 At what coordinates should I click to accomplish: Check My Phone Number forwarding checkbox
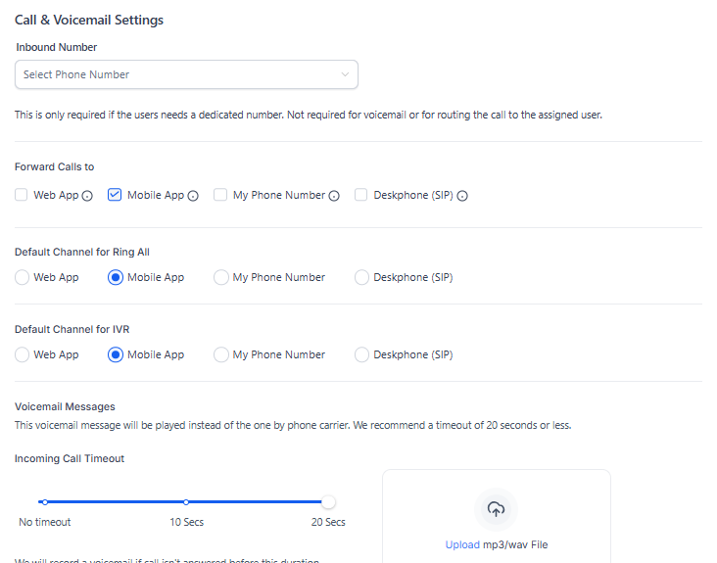pyautogui.click(x=220, y=195)
